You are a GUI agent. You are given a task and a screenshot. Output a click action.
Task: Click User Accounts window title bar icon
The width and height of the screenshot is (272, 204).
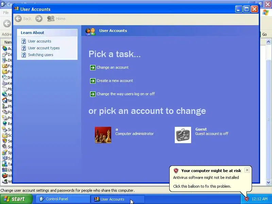tap(16, 9)
